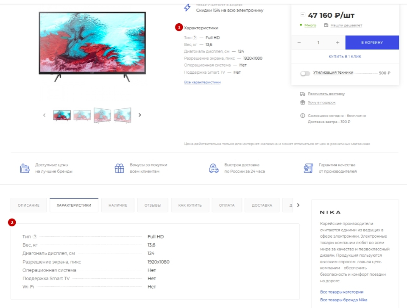Select the third angled TV thumbnail

(102, 115)
